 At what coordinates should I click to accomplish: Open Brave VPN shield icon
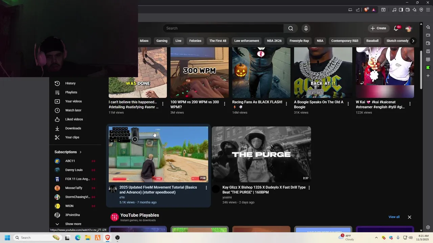421,10
